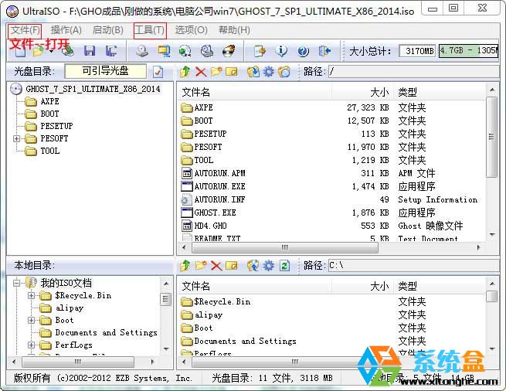Open the 选项(O) menu
The height and width of the screenshot is (391, 506).
(191, 30)
